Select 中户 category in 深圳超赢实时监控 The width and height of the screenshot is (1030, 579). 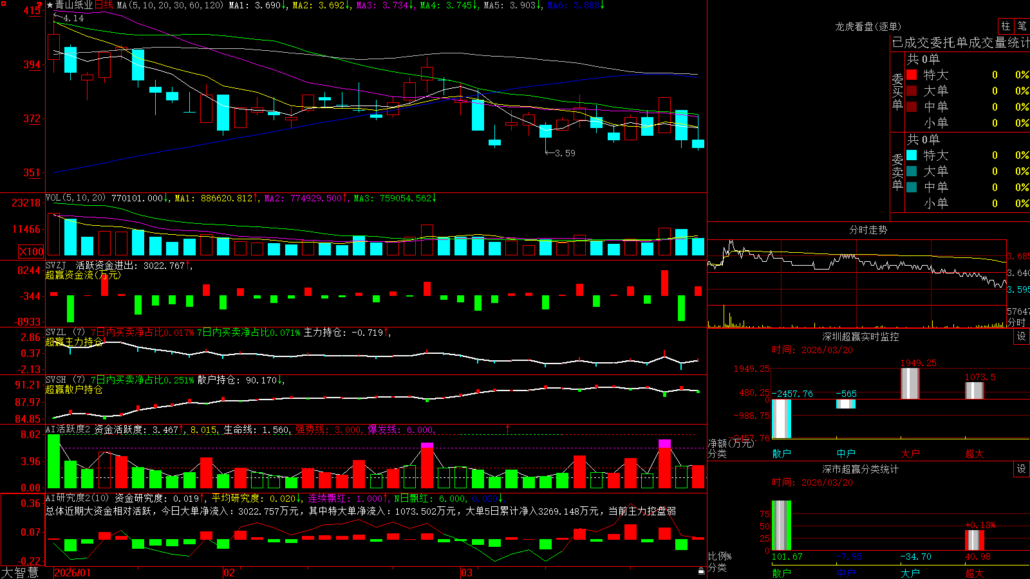click(x=846, y=454)
